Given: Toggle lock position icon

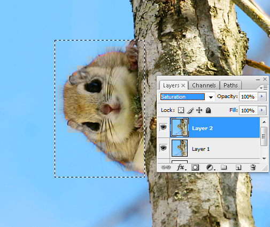Looking at the screenshot, I should 199,110.
